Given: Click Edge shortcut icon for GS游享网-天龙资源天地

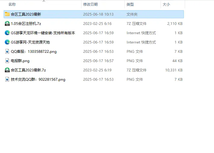Looking at the screenshot, I should [7, 42].
